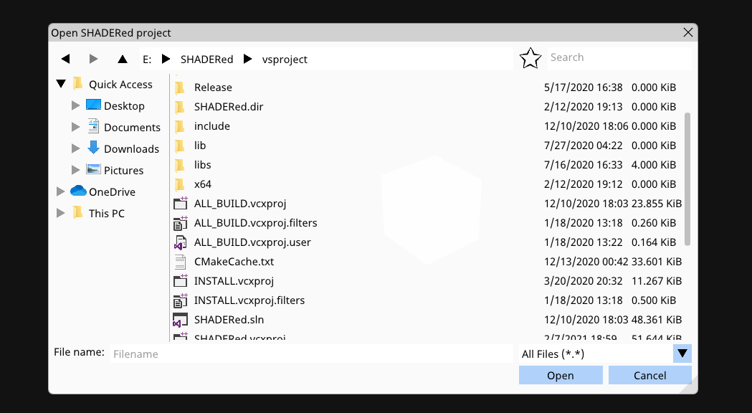
Task: Select the Pictures icon in the sidebar
Action: click(x=93, y=170)
